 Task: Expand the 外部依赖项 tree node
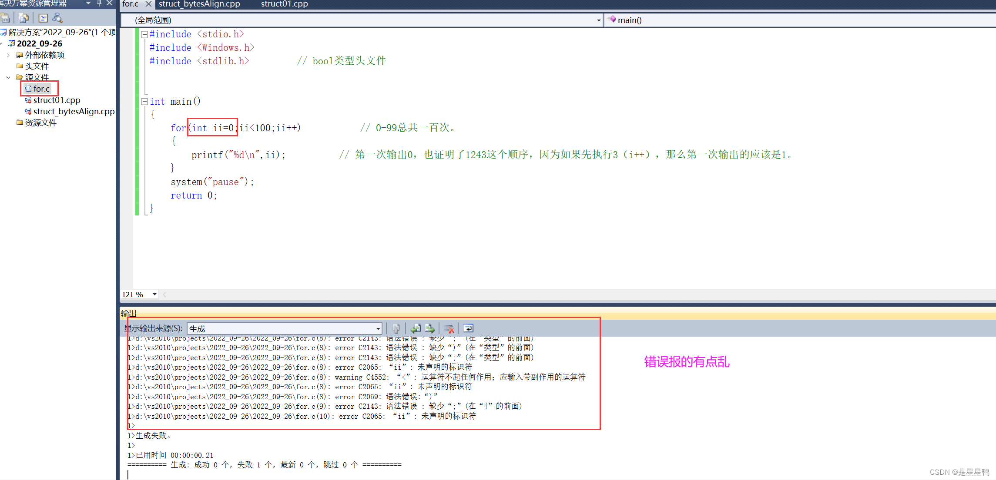[8, 55]
